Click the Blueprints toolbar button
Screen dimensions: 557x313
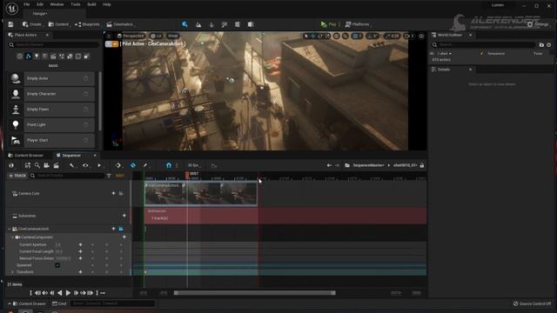click(87, 24)
